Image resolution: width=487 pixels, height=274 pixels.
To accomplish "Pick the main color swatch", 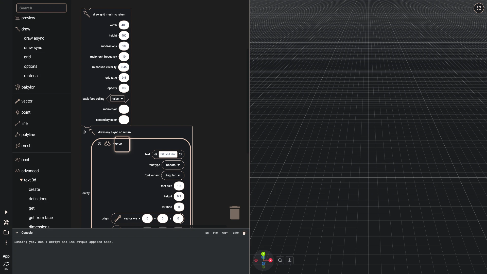I will pos(124,109).
